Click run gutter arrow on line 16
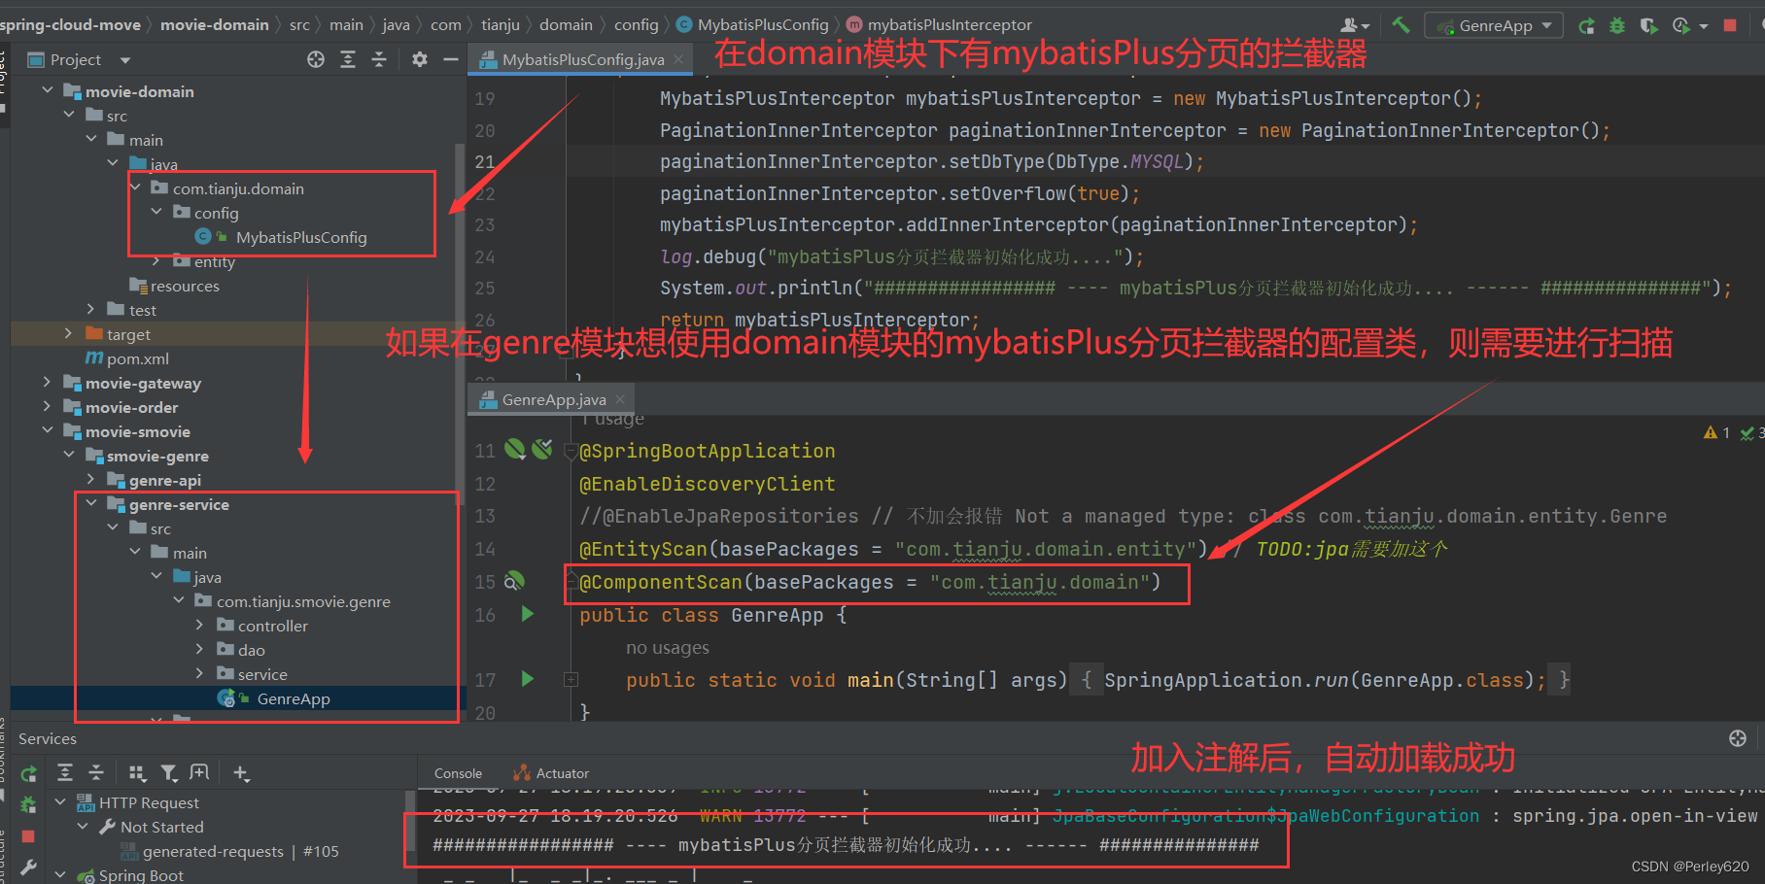The width and height of the screenshot is (1765, 884). coord(528,614)
